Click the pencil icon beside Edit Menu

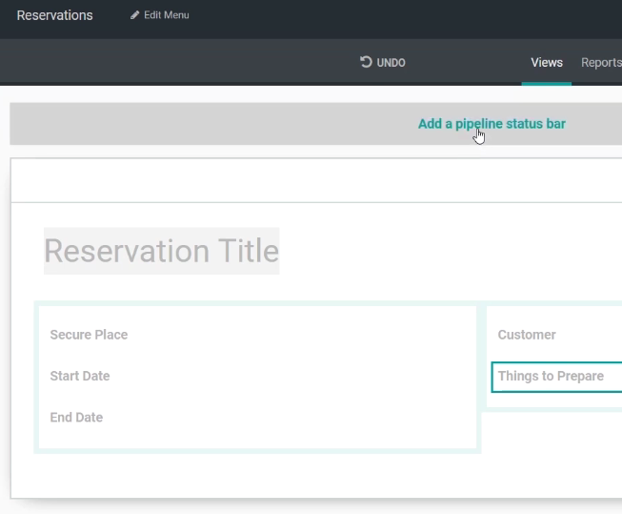tap(135, 15)
